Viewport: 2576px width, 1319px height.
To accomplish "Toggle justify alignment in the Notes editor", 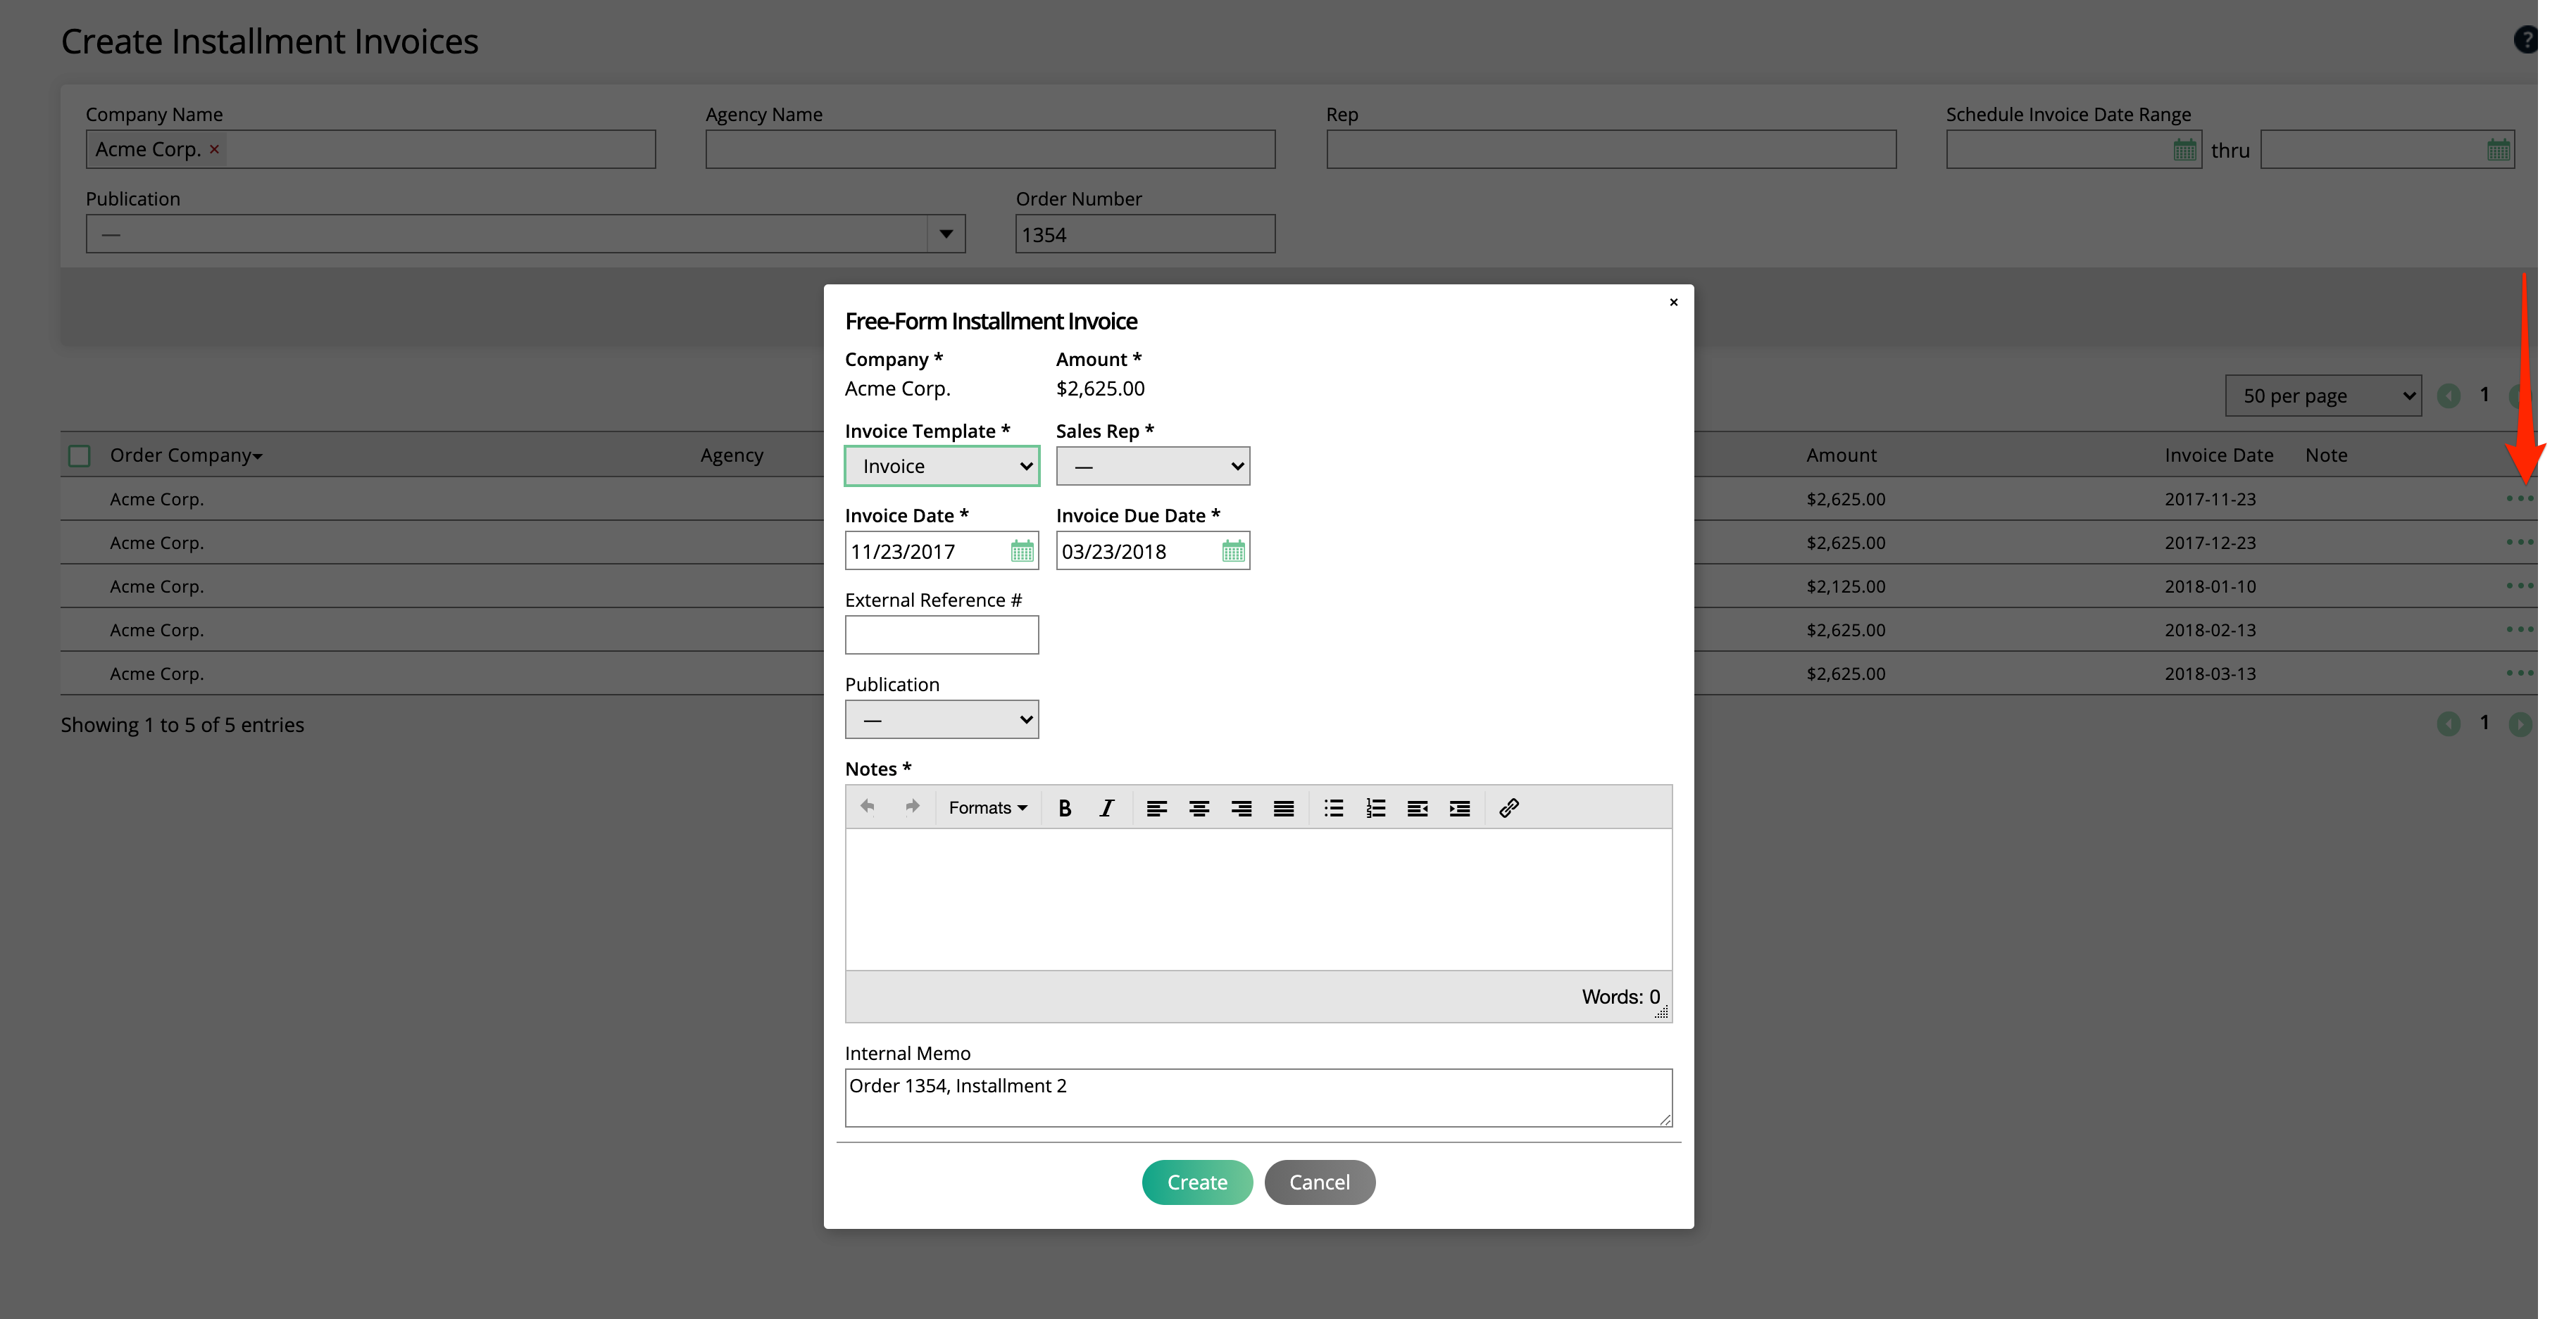I will 1283,807.
